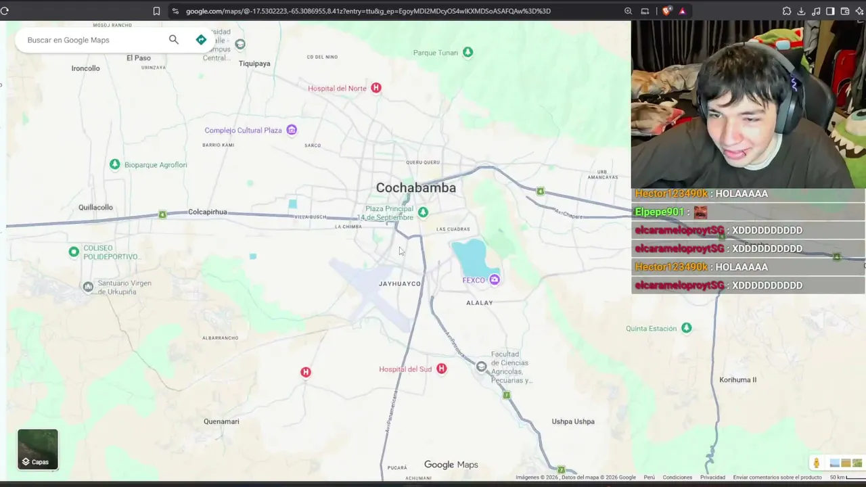Image resolution: width=866 pixels, height=487 pixels.
Task: Select the Coliseo Polideportivo green marker
Action: point(74,252)
